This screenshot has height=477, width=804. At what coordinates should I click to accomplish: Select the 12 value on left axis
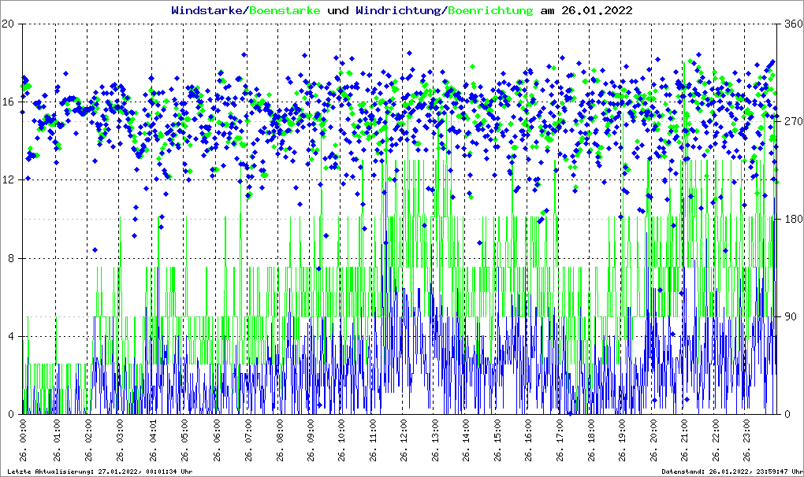pos(9,179)
